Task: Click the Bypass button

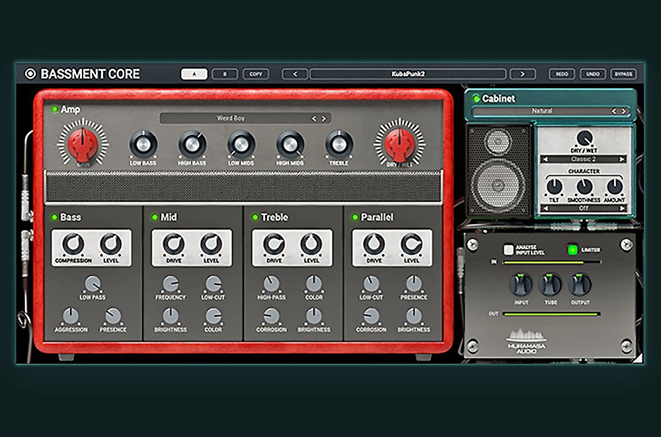Action: pyautogui.click(x=623, y=73)
